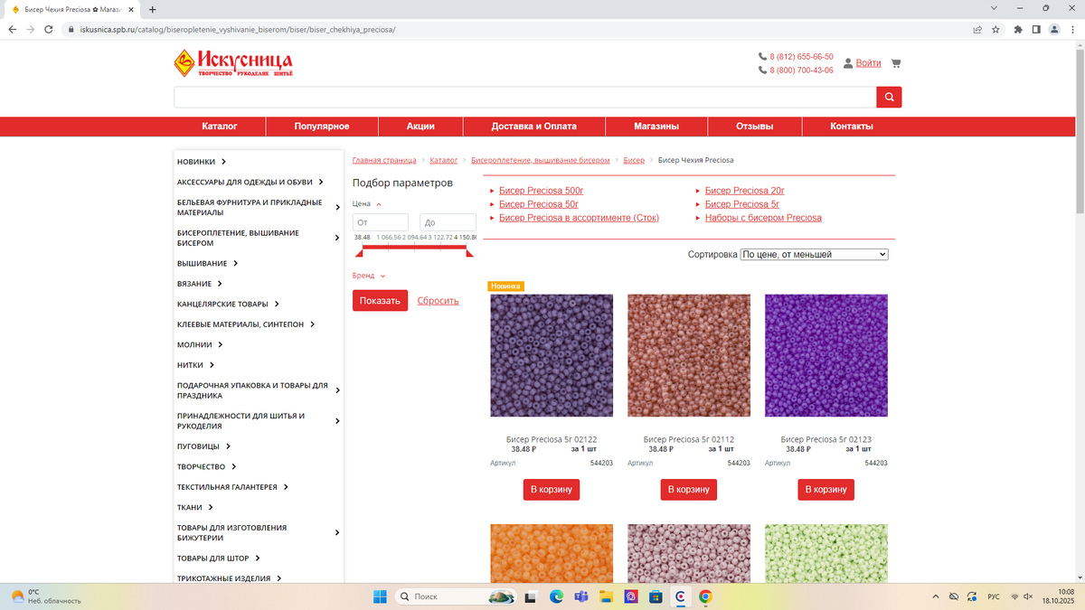This screenshot has width=1085, height=610.
Task: Open Microsoft Store from the taskbar
Action: tap(656, 596)
